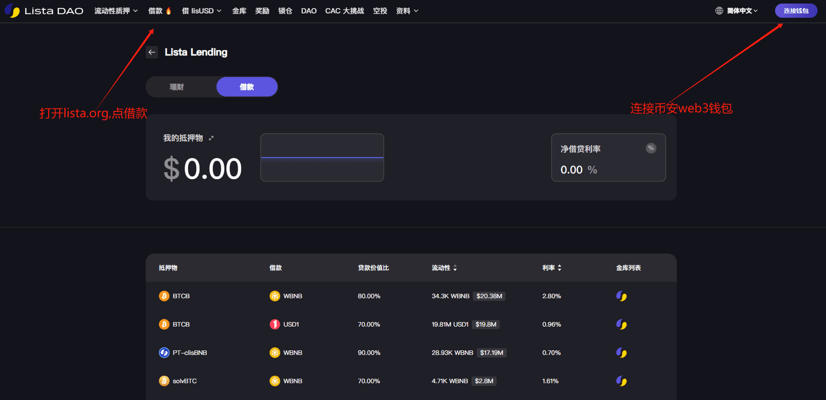826x400 pixels.
Task: Open the 空投 menu item
Action: (x=380, y=11)
